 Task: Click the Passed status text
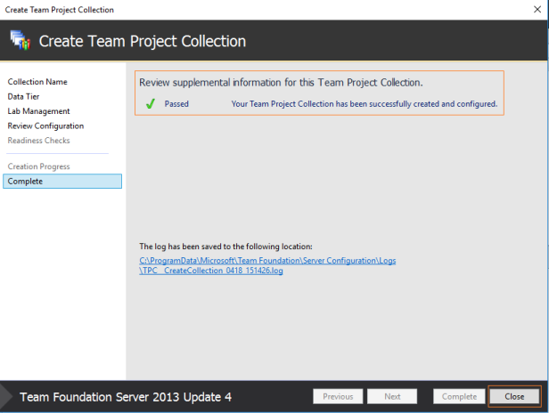pyautogui.click(x=176, y=104)
